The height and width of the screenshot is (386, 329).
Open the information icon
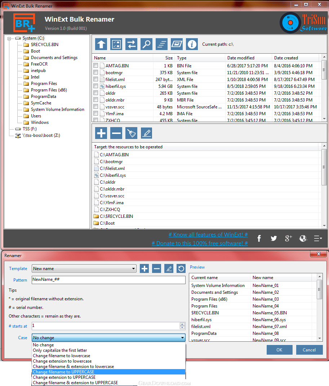coord(192,44)
